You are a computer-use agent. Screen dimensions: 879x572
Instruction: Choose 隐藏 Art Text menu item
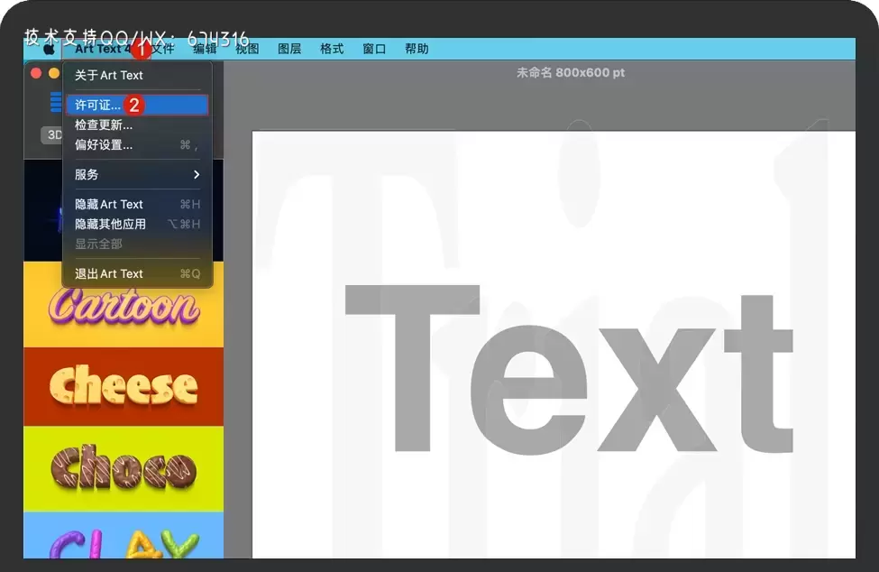click(109, 205)
